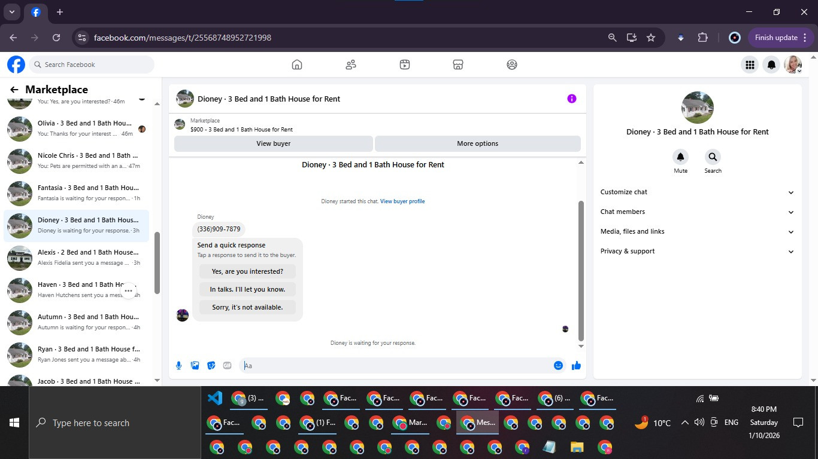Open the Facebook Home icon
This screenshot has height=459, width=818.
coord(297,65)
